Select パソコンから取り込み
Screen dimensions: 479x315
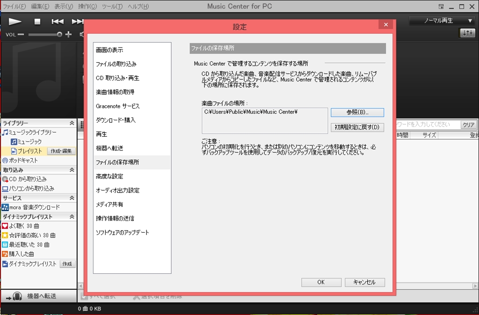click(28, 189)
